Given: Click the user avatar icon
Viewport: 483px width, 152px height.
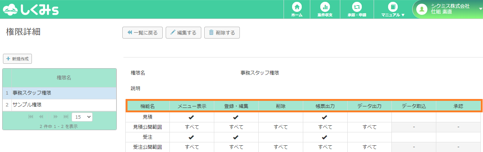Looking at the screenshot, I should 421,9.
